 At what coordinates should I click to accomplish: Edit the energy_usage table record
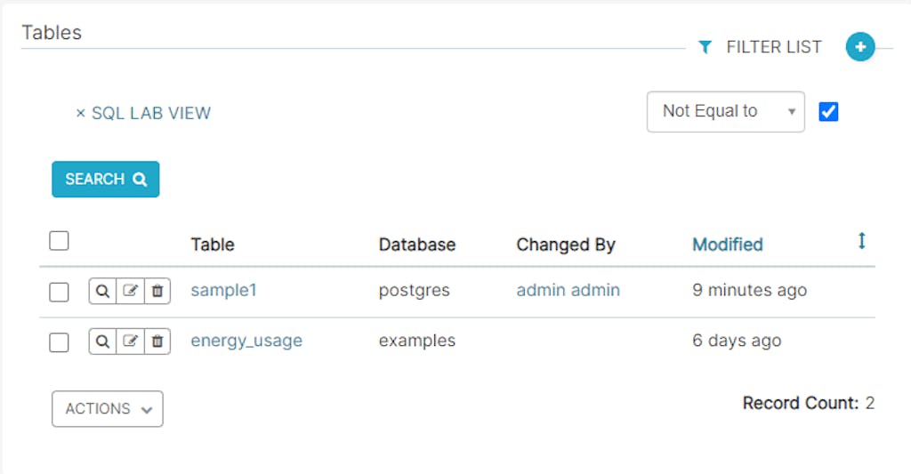[x=130, y=341]
